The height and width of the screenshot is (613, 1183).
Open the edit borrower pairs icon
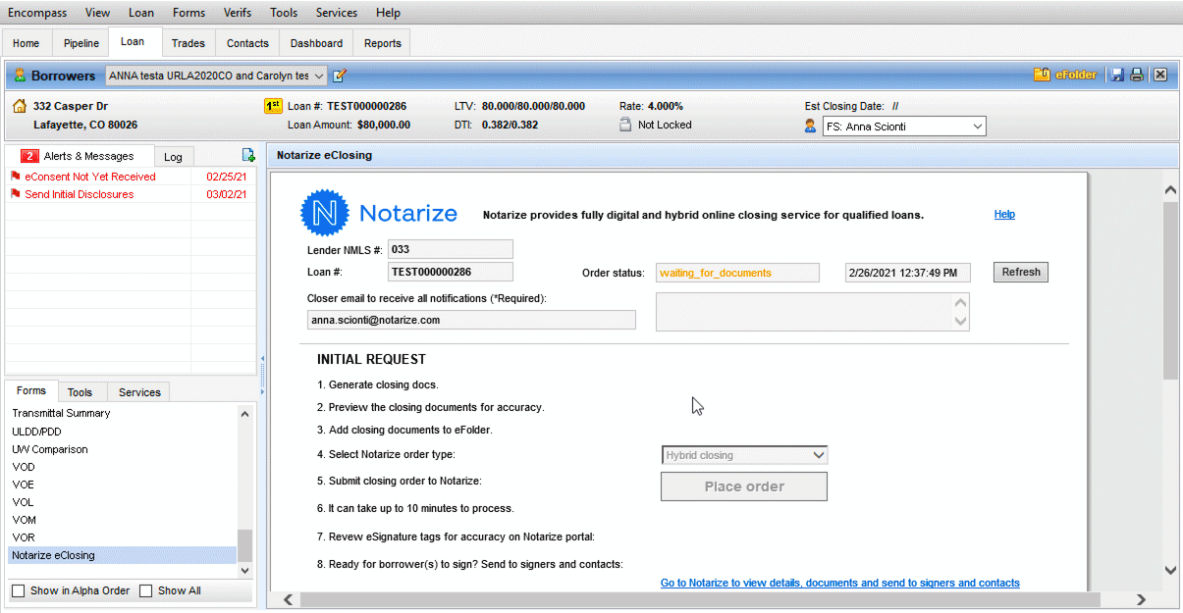pyautogui.click(x=340, y=76)
